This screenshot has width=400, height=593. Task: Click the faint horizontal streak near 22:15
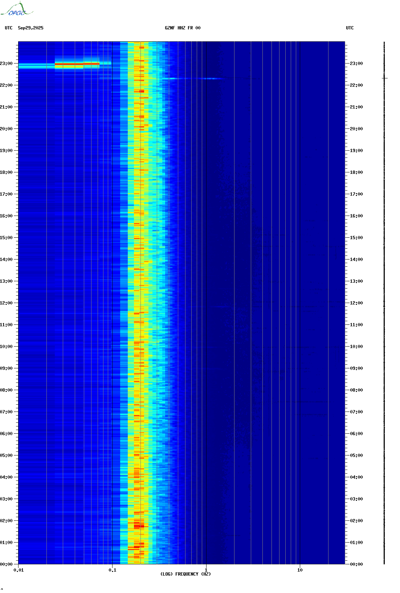[x=192, y=78]
